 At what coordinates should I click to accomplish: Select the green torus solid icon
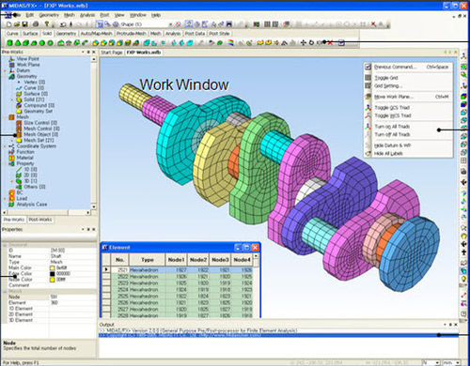click(50, 43)
